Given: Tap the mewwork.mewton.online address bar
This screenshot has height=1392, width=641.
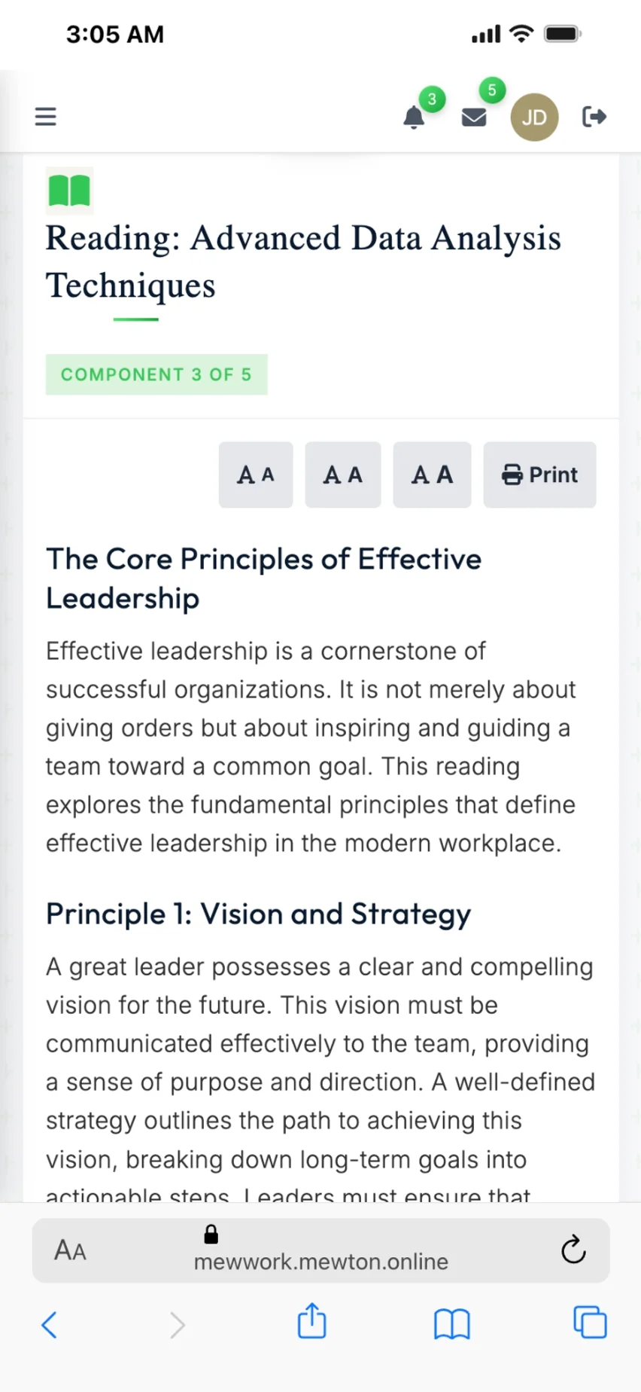Looking at the screenshot, I should click(320, 1261).
